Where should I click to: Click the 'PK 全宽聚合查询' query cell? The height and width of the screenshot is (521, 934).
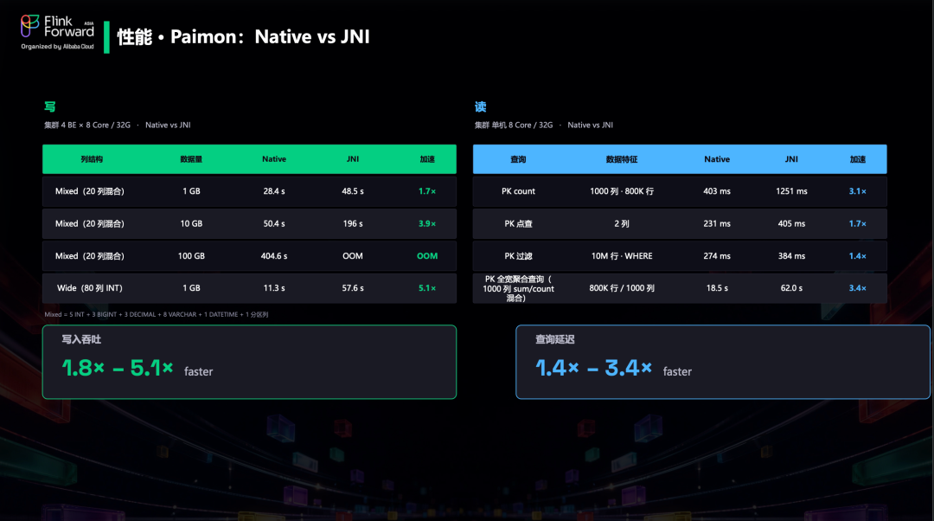coord(518,288)
